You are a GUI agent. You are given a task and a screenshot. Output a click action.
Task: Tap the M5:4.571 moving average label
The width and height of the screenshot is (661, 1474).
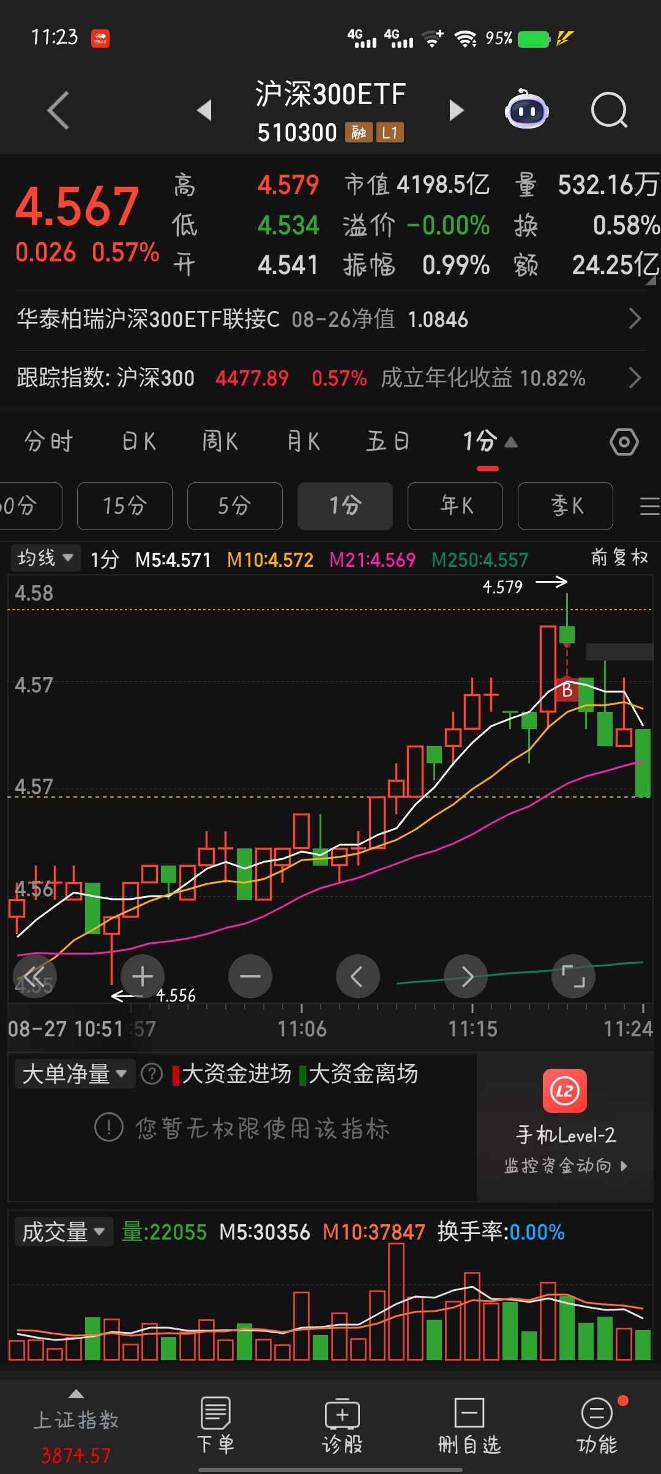click(173, 559)
